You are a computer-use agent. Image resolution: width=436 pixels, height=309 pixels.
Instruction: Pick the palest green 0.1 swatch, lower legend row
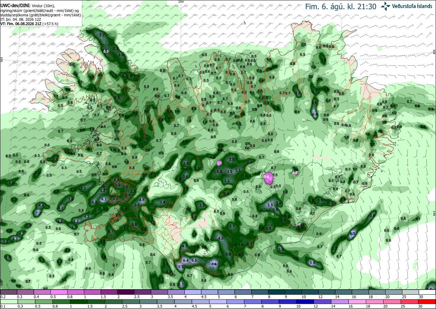pos(9,302)
